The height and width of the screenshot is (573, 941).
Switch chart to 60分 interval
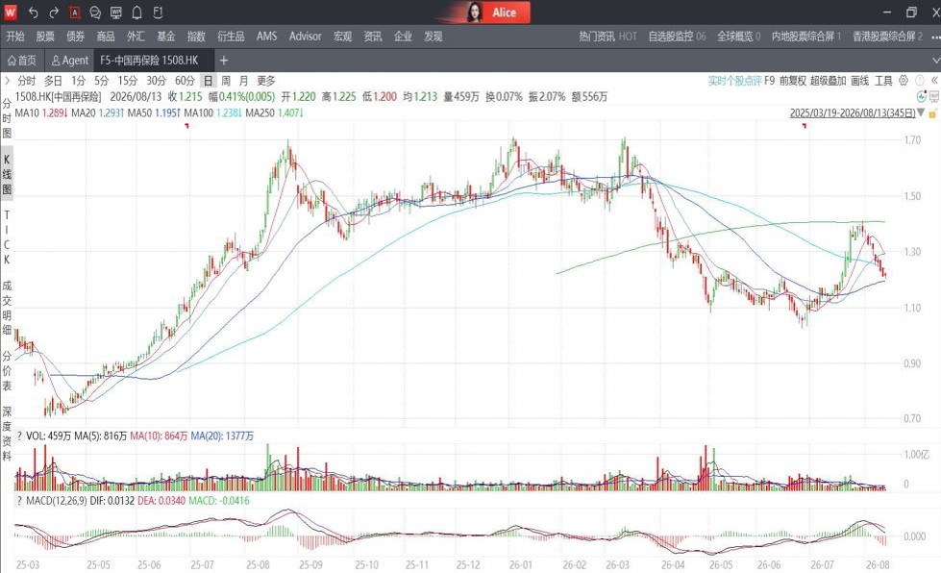click(x=185, y=81)
